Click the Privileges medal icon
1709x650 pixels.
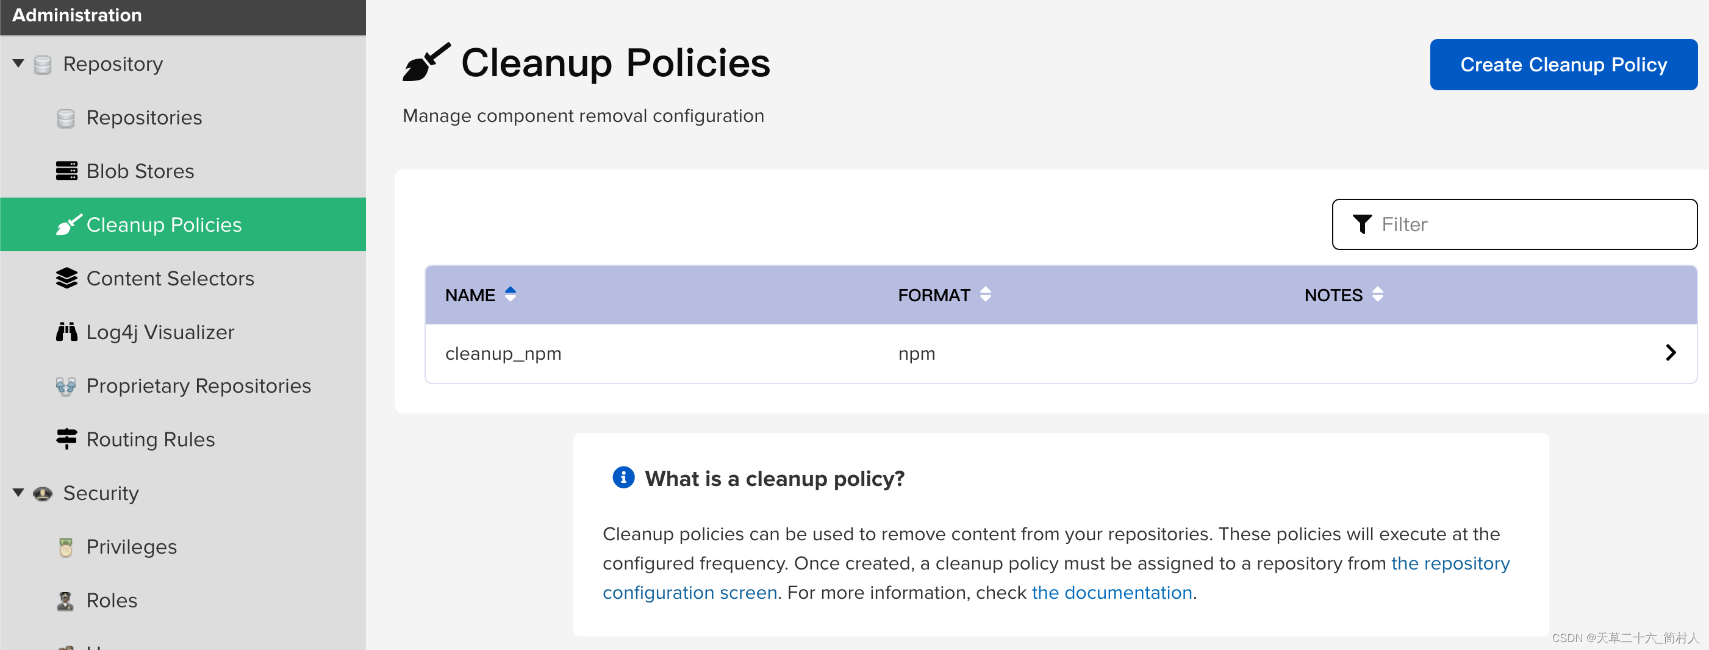tap(66, 547)
